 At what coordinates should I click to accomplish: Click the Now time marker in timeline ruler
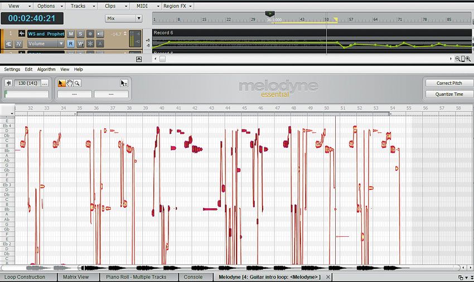(270, 13)
